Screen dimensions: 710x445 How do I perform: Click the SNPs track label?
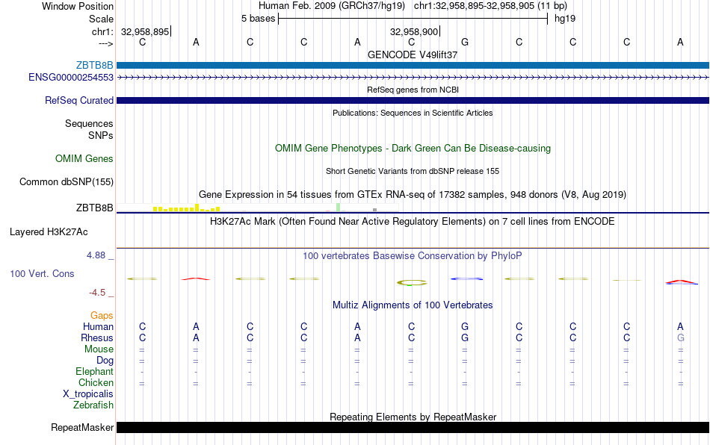pyautogui.click(x=101, y=135)
